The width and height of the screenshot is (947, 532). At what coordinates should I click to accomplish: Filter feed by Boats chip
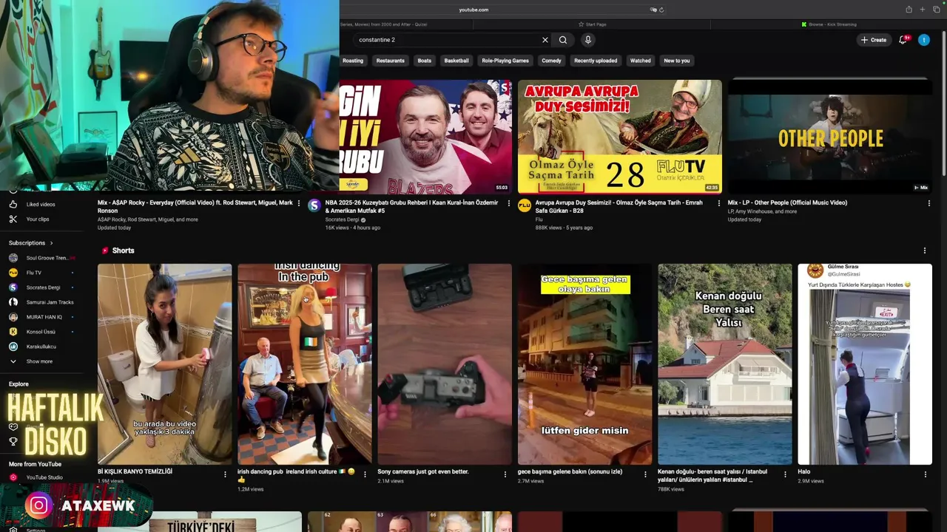coord(425,61)
